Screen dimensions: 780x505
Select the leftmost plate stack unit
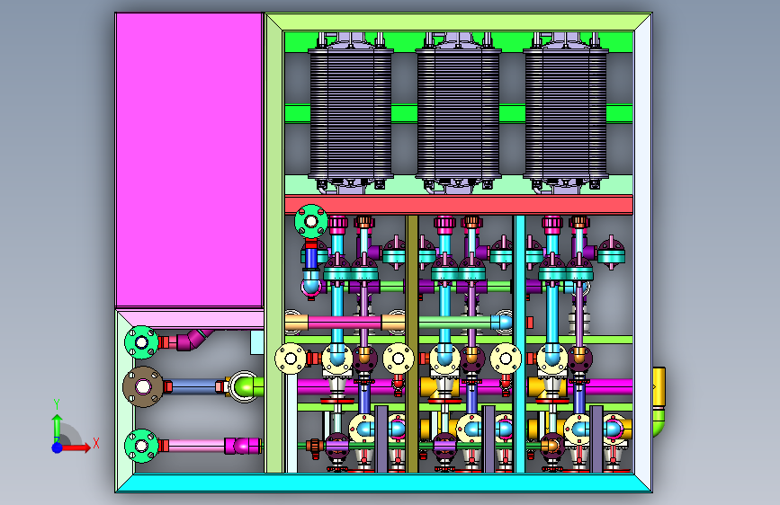[351, 111]
